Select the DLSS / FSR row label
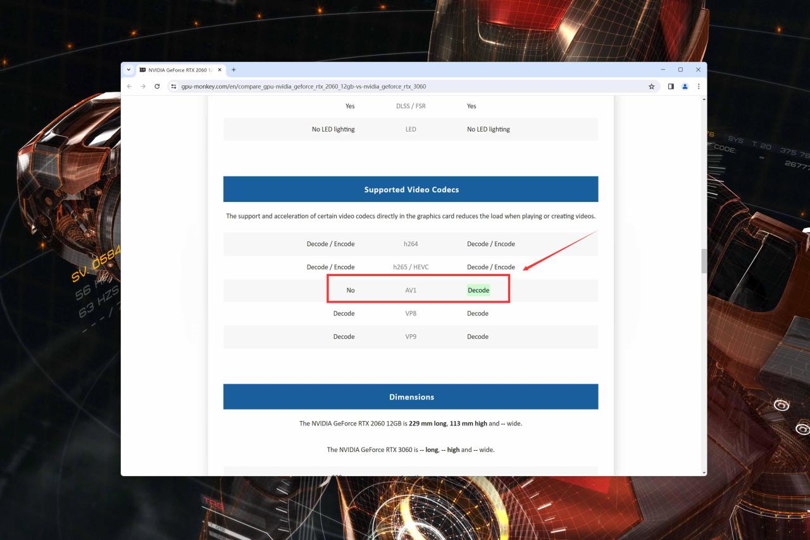The width and height of the screenshot is (810, 540). pyautogui.click(x=411, y=106)
